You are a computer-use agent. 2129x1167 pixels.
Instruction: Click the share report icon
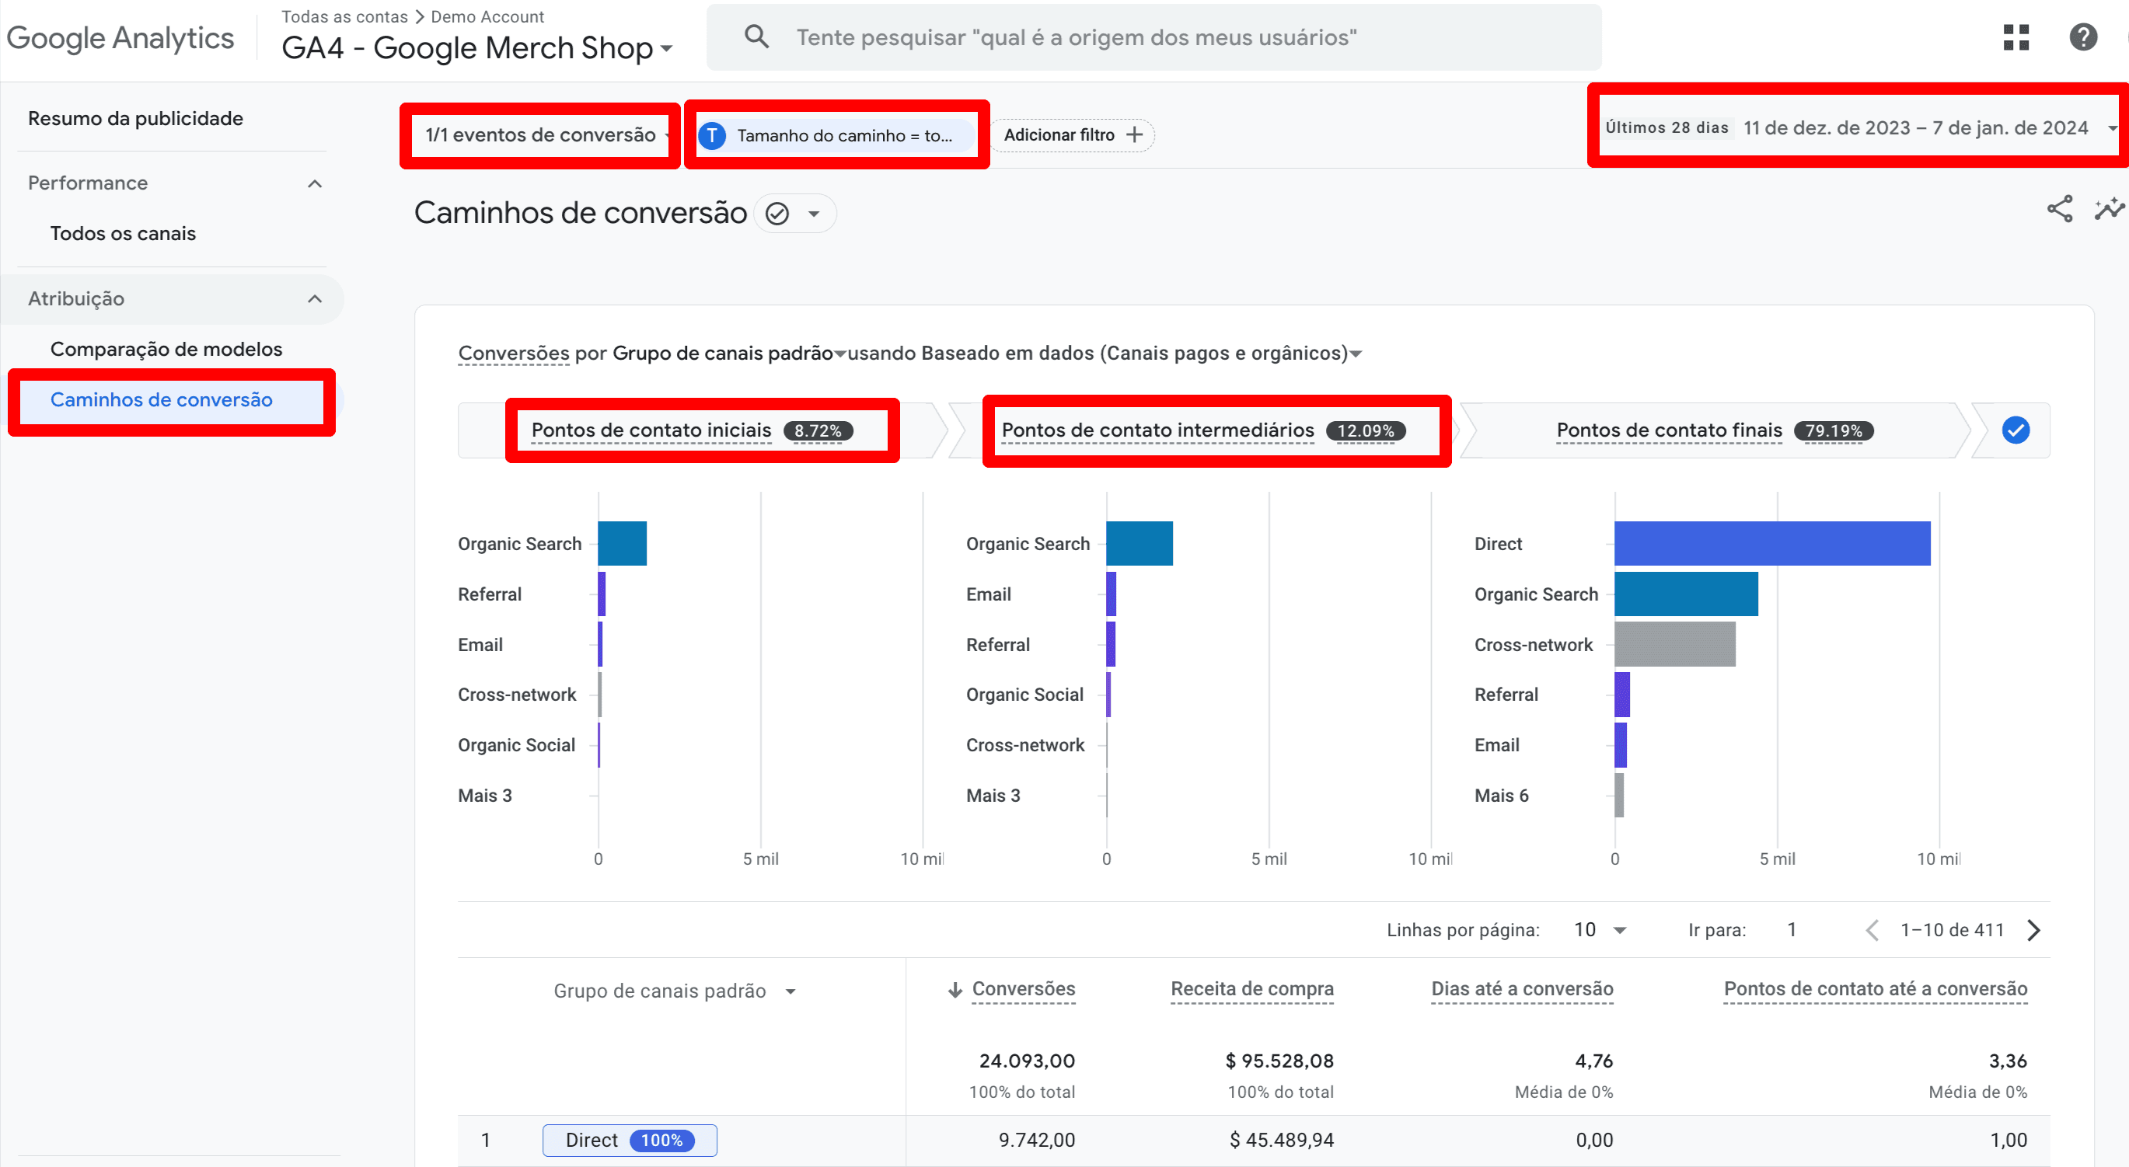pyautogui.click(x=2061, y=210)
